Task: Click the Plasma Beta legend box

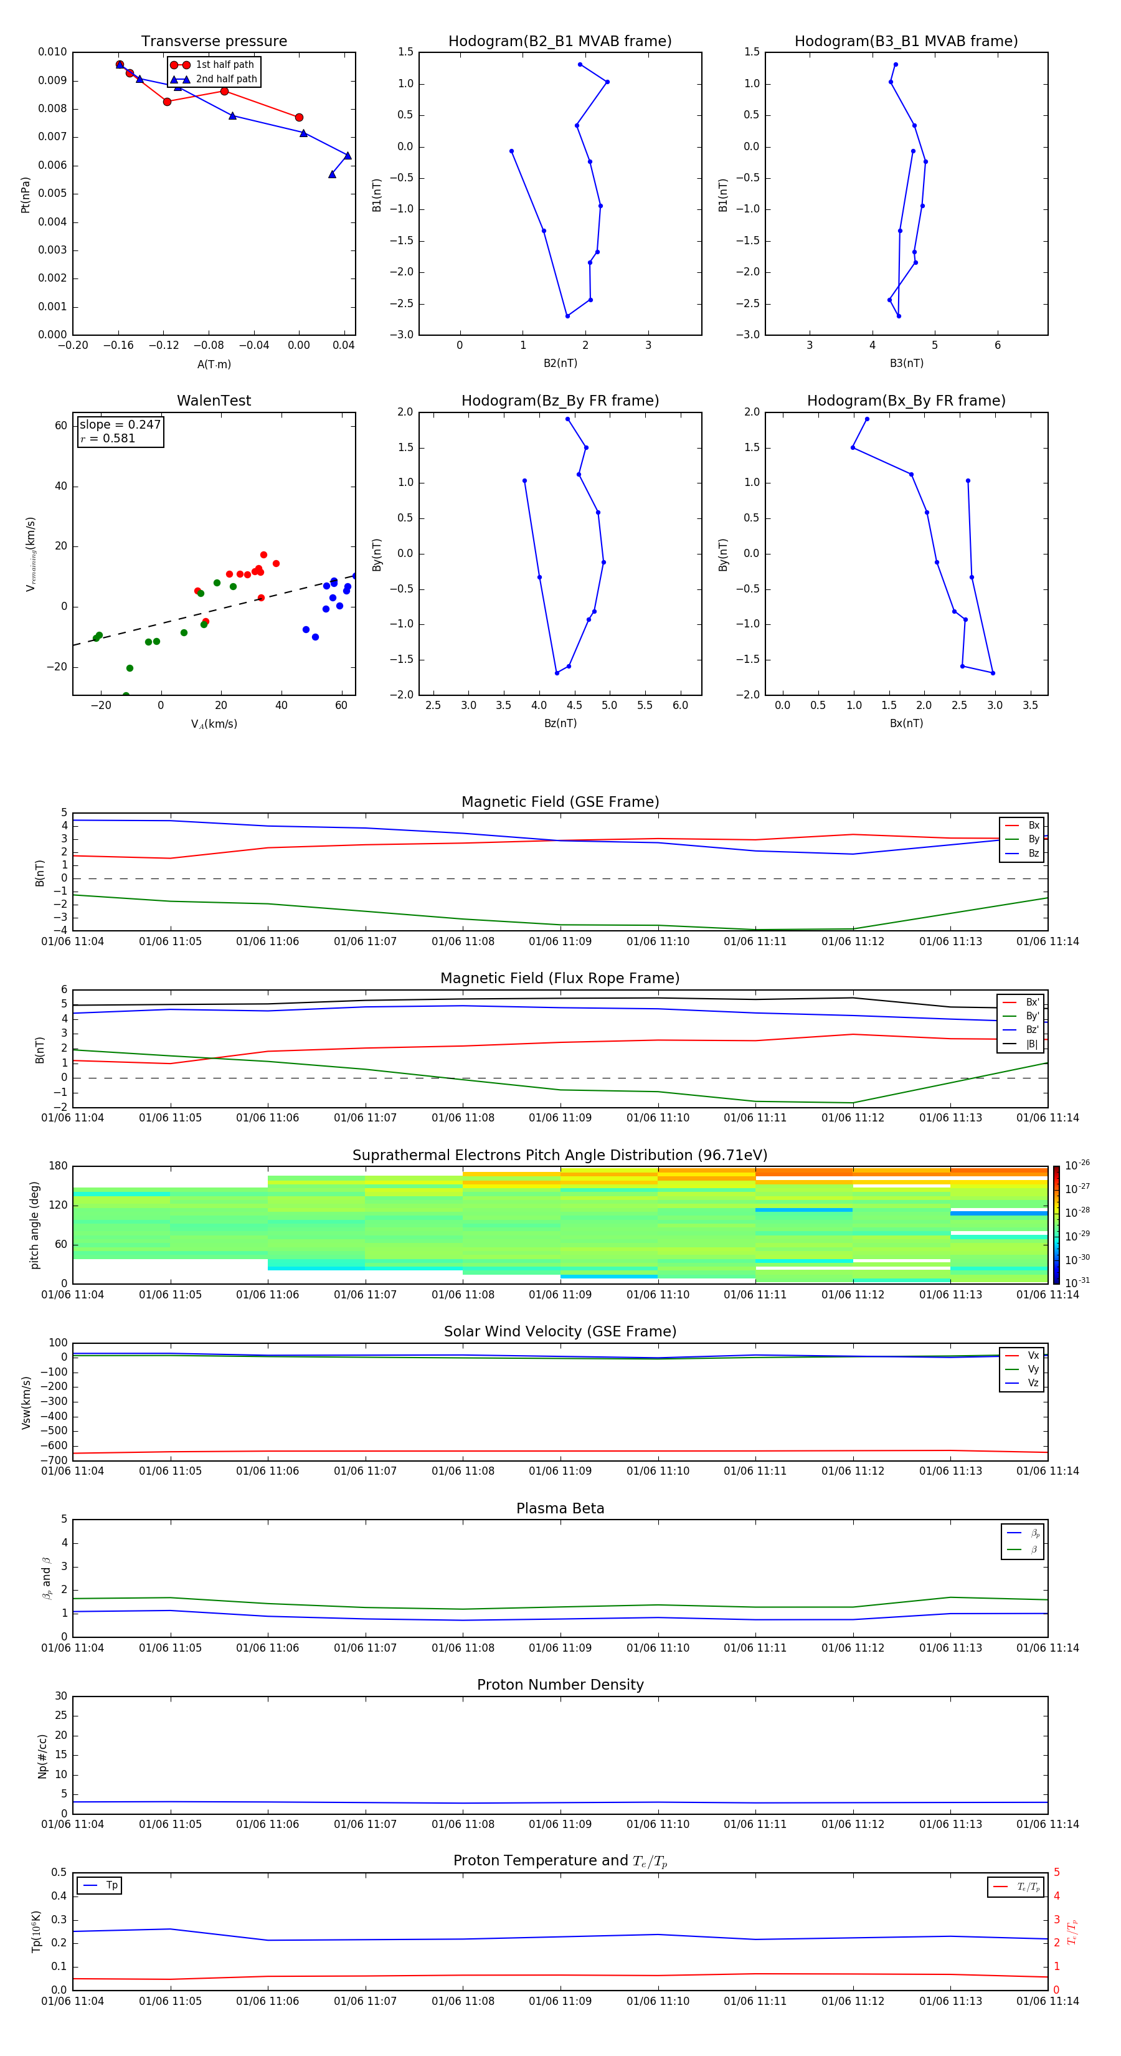Action: coord(1022,1541)
